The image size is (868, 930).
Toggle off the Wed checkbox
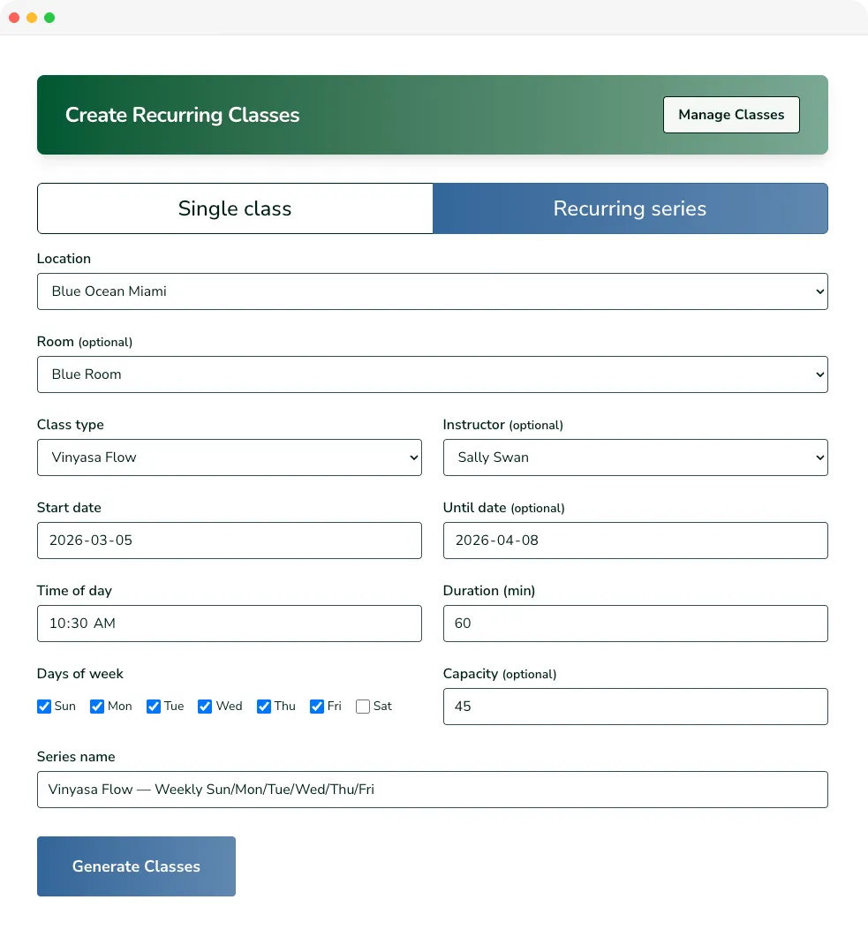point(205,707)
